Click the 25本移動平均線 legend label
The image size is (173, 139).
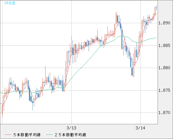[x=71, y=135]
